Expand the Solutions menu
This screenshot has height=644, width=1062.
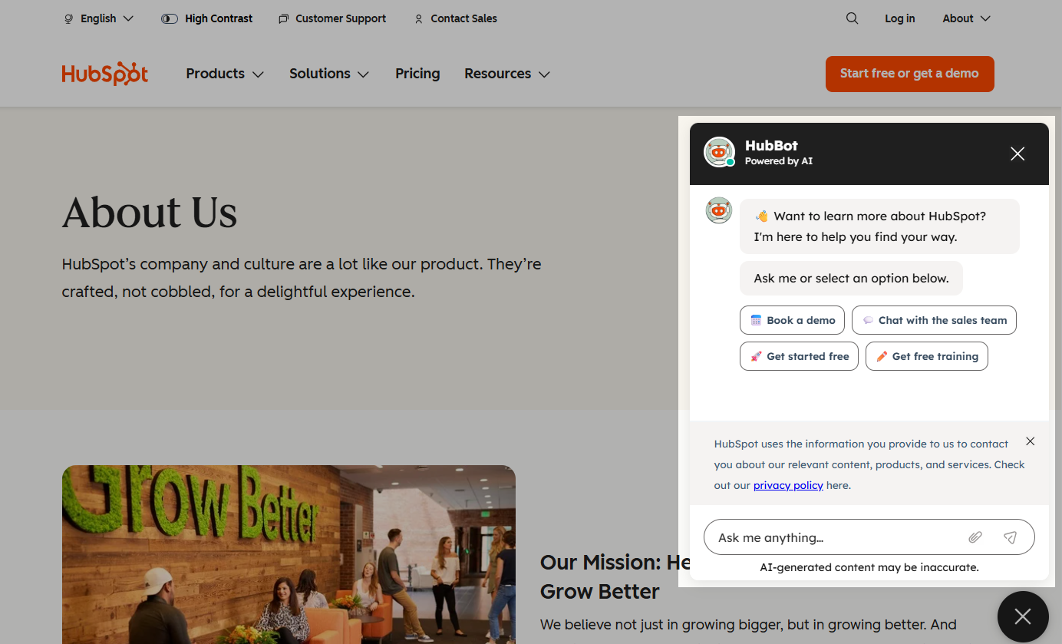point(329,74)
